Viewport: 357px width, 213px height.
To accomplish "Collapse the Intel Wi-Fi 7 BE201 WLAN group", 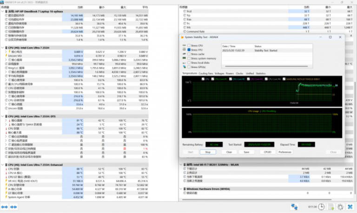I will [x=181, y=165].
